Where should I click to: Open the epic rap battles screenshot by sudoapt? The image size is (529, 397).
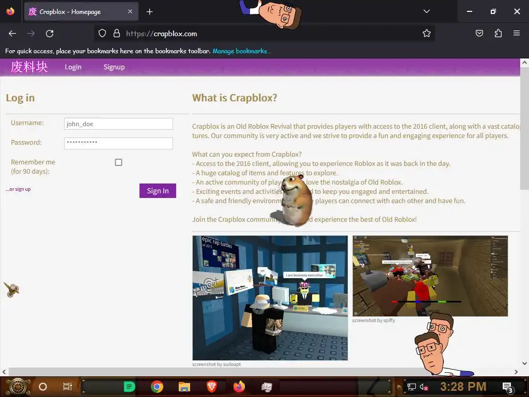[x=270, y=298]
